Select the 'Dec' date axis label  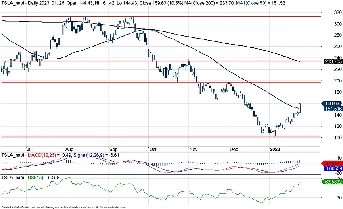pyautogui.click(x=234, y=149)
